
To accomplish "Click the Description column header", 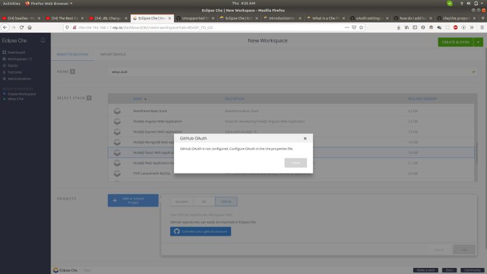I will [234, 99].
